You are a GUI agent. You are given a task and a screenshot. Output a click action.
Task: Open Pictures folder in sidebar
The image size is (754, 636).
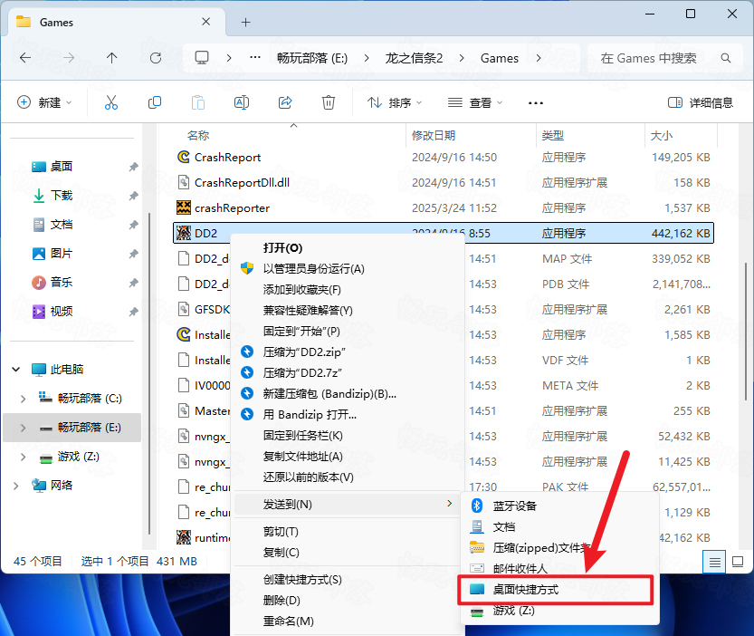point(61,254)
